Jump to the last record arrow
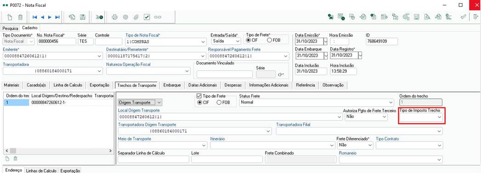The image size is (481, 173). click(x=57, y=17)
